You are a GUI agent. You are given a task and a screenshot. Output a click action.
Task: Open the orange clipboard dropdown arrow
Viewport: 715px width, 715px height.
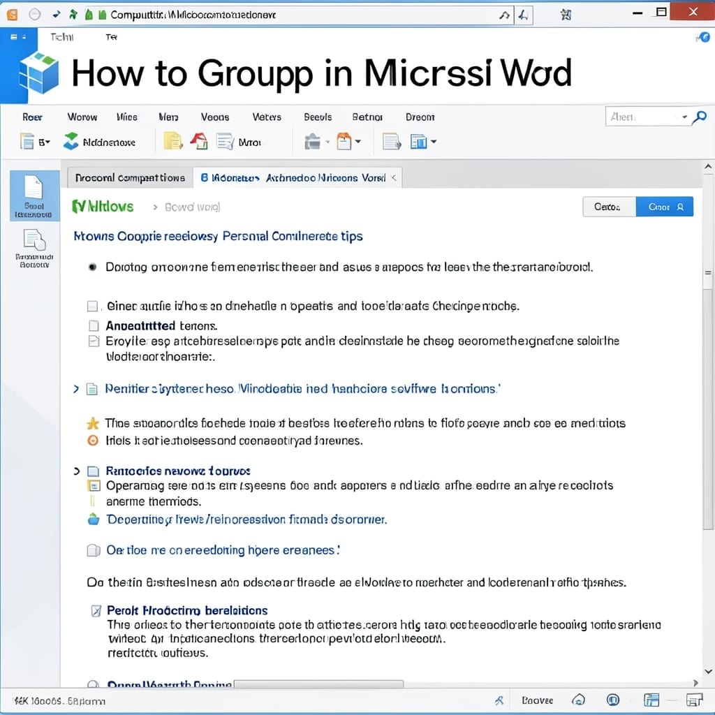[358, 142]
